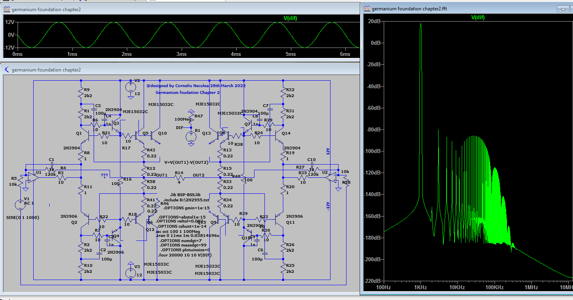This screenshot has width=573, height=300.
Task: Click the 3ms label on waveform time axis
Action: pos(181,54)
